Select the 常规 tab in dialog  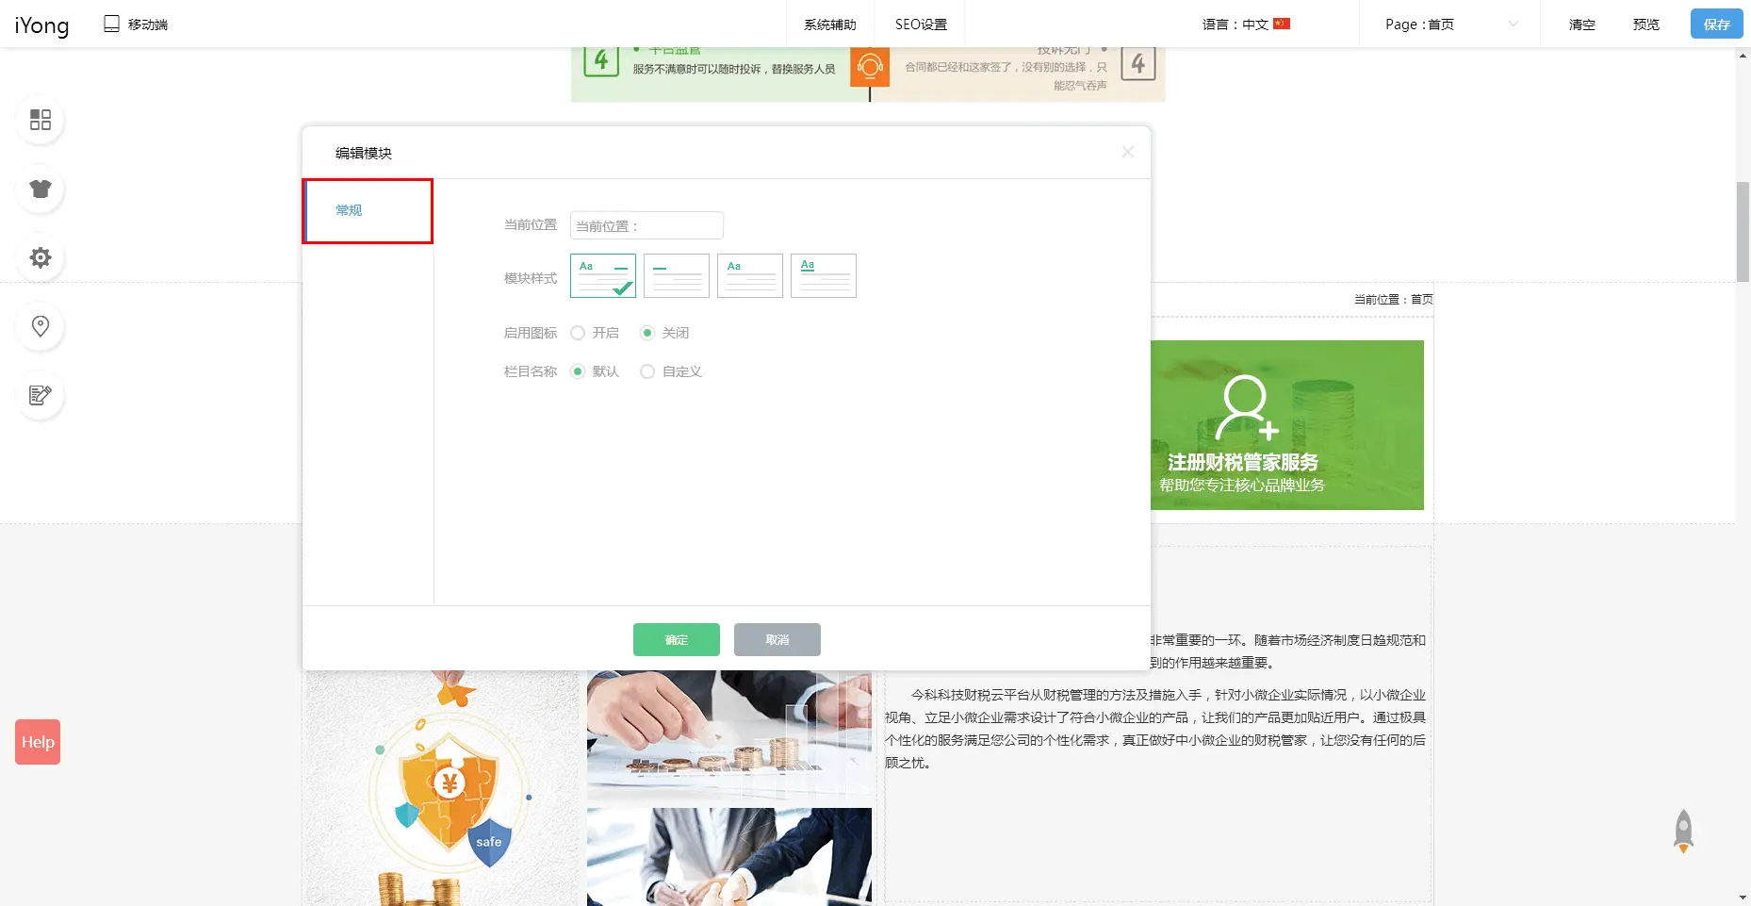(x=368, y=210)
